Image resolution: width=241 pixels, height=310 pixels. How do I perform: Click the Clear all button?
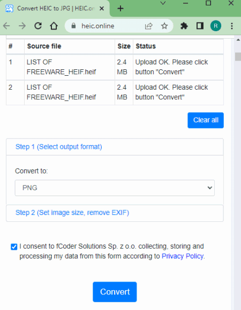tap(206, 120)
